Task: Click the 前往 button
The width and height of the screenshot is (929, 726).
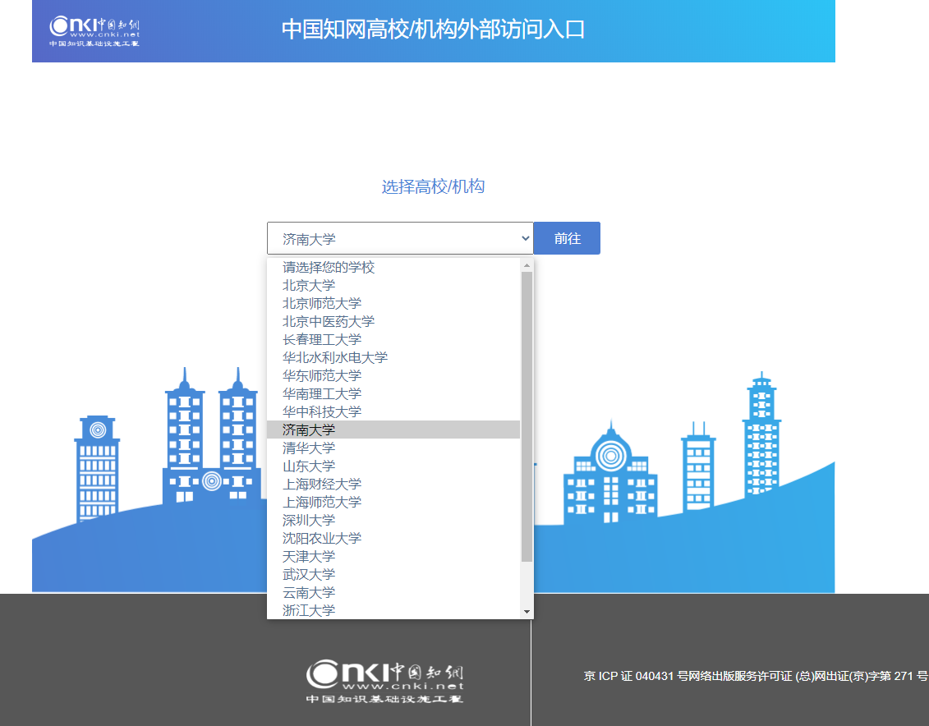Action: [x=567, y=238]
